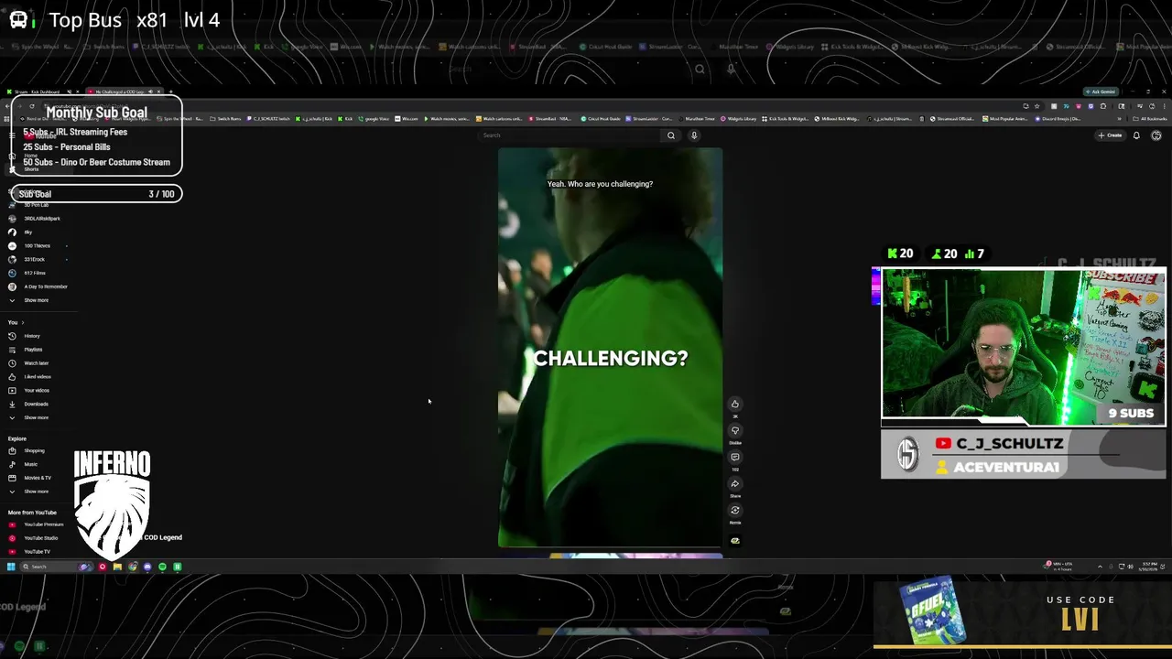This screenshot has height=659, width=1172.
Task: Click Ask Gemini button in browser
Action: coord(1101,92)
